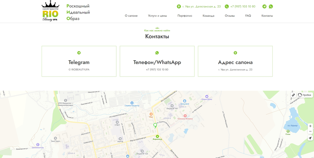Open the Отзывы menu item
This screenshot has height=158, width=314.
point(230,16)
